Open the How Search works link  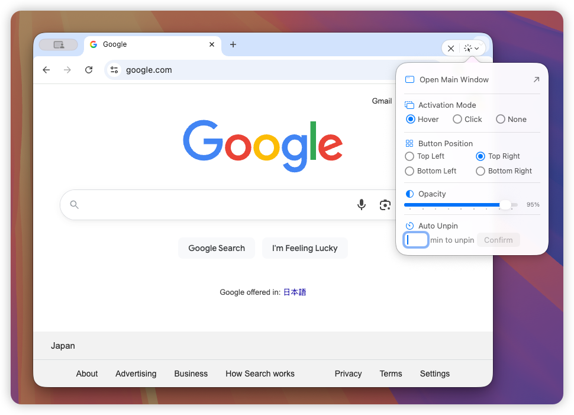(x=260, y=374)
